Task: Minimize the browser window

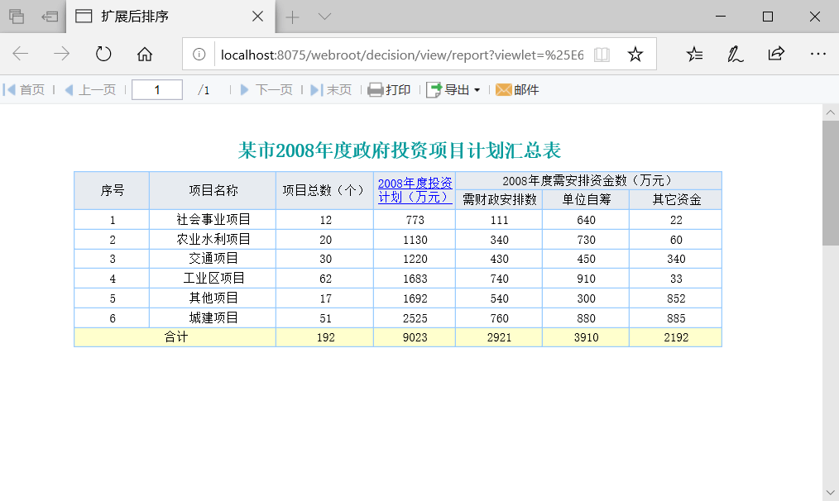Action: coord(721,17)
